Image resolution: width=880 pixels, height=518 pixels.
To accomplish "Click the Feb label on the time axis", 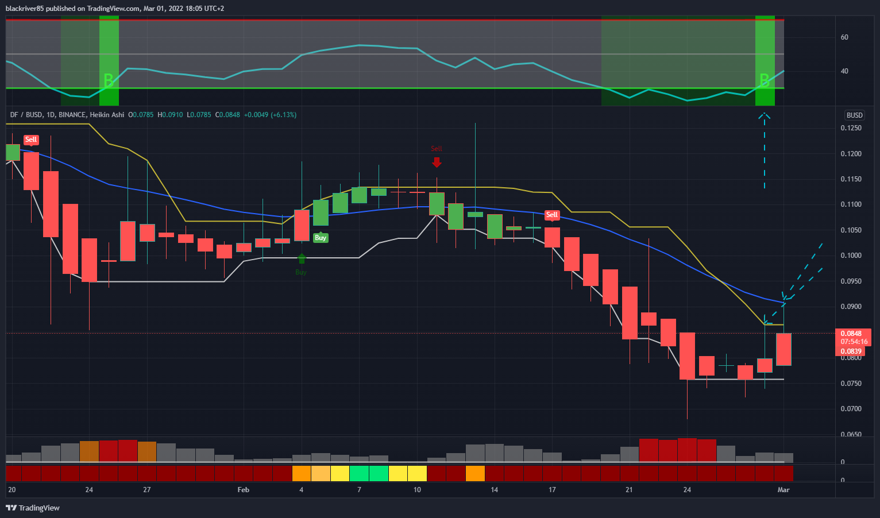I will (x=244, y=490).
